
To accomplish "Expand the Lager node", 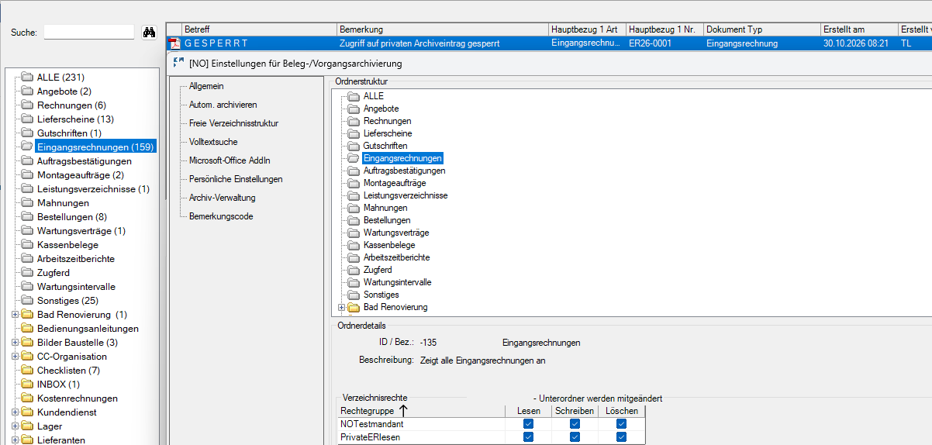I will point(15,426).
